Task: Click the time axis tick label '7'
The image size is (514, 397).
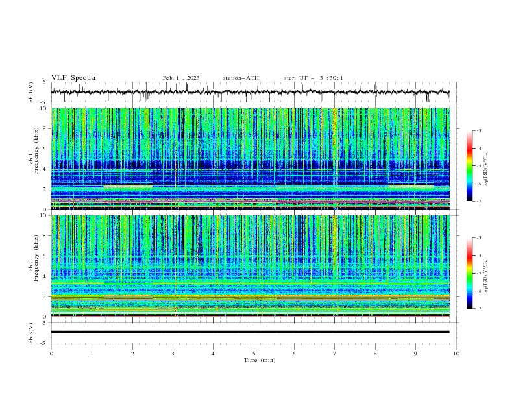Action: pos(335,354)
